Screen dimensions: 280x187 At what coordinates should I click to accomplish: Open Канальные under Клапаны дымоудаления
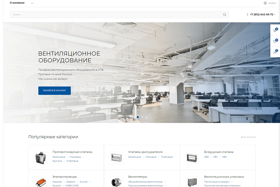(135, 157)
